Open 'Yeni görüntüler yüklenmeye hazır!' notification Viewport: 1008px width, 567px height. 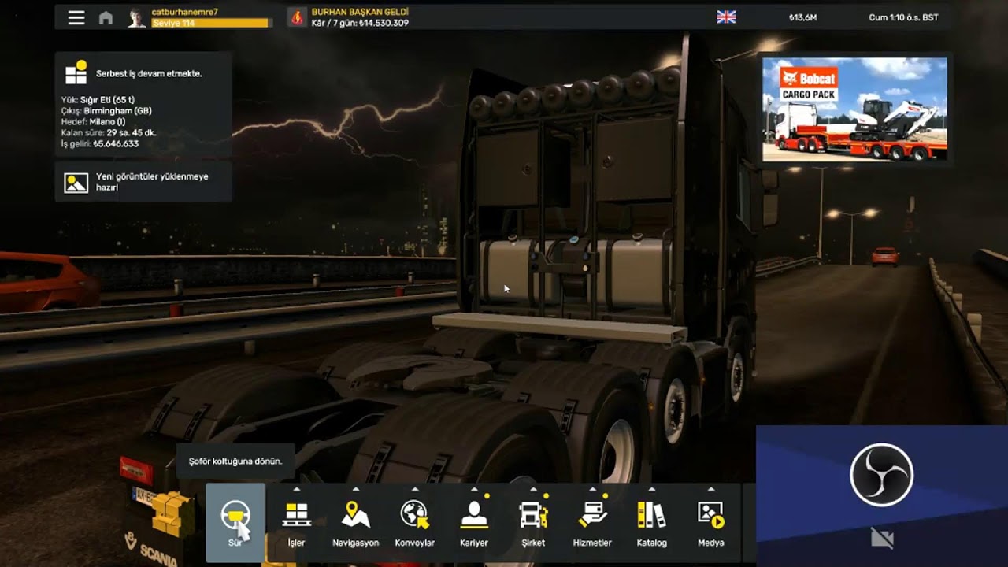(x=143, y=182)
